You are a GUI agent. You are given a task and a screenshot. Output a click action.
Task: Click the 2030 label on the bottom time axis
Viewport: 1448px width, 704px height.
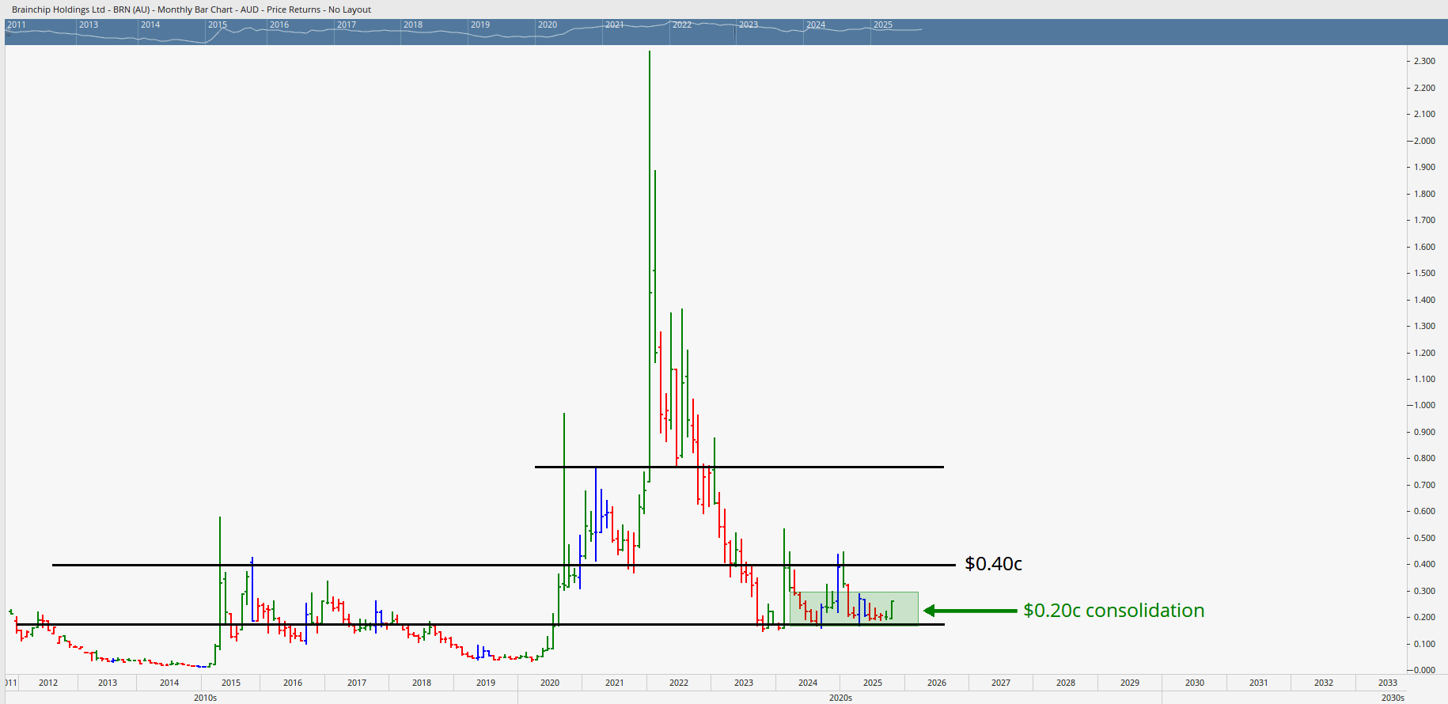point(1195,683)
